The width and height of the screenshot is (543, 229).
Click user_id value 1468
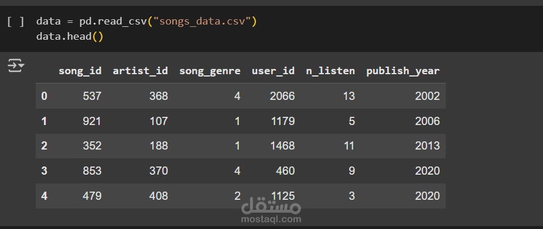(282, 146)
